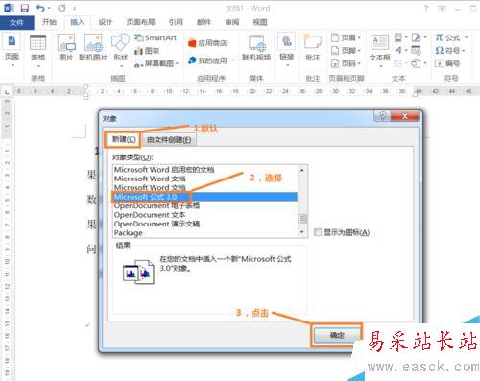
Task: Switch to the View (视图) tab
Action: coord(260,22)
